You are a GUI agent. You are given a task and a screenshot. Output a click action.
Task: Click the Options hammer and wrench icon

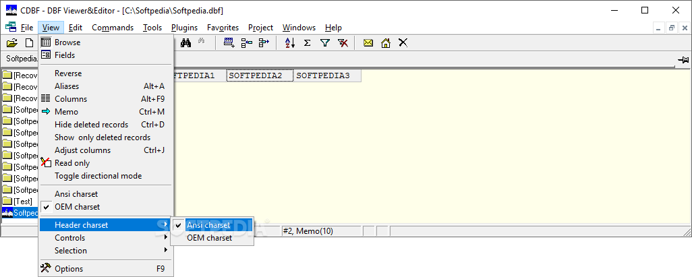coord(45,268)
